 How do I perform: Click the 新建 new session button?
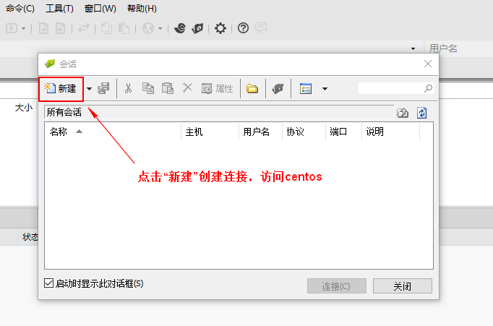click(61, 88)
